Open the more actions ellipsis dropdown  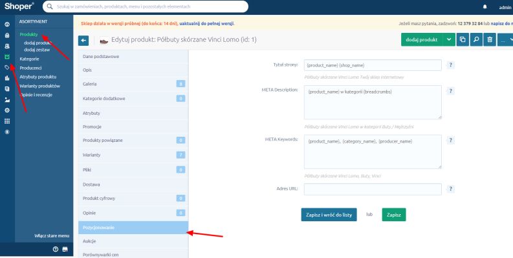(506, 40)
